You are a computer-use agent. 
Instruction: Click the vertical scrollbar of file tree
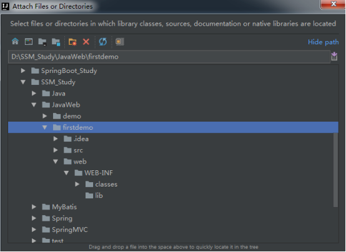(x=335, y=170)
